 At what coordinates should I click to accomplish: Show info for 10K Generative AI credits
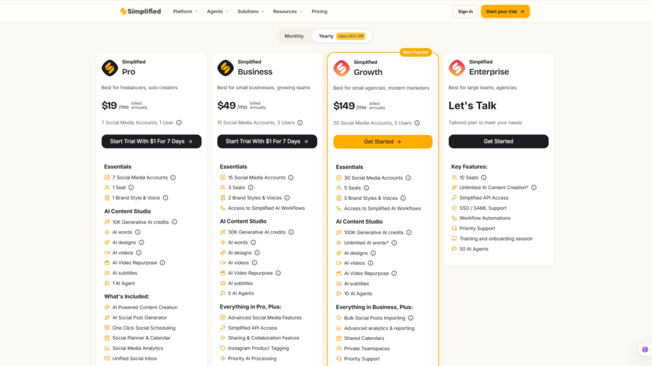point(174,222)
